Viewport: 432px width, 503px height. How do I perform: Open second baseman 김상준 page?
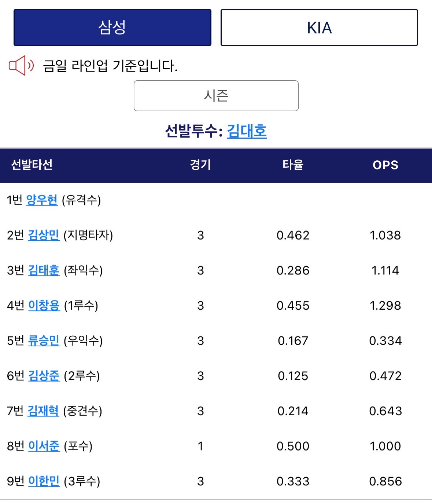(44, 376)
